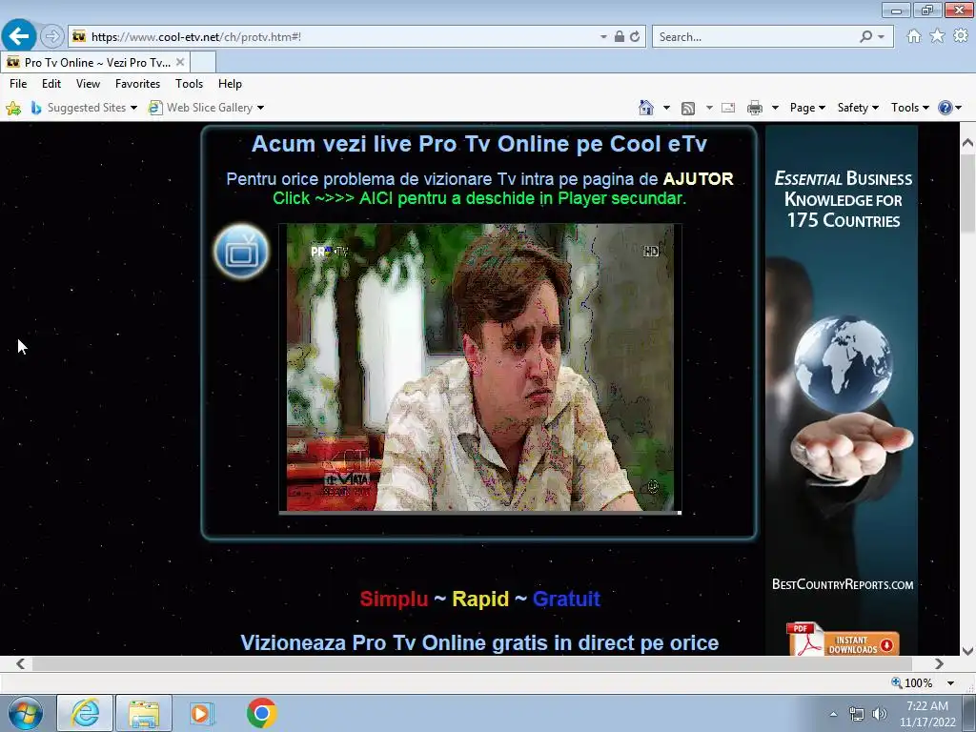Viewport: 976px width, 732px height.
Task: Expand Suggested Sites dropdown
Action: (133, 109)
